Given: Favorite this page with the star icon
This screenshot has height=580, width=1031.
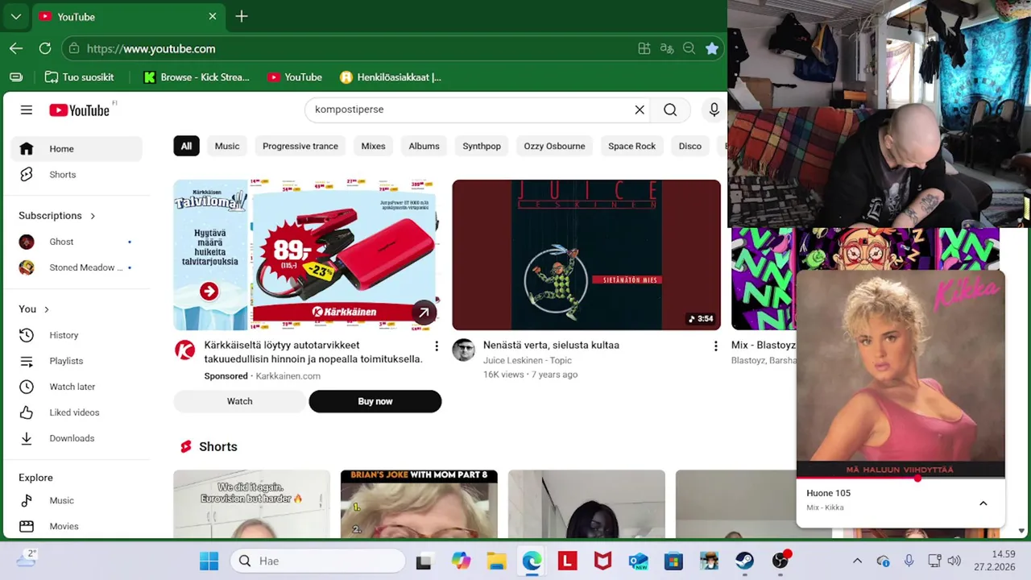Looking at the screenshot, I should point(712,48).
